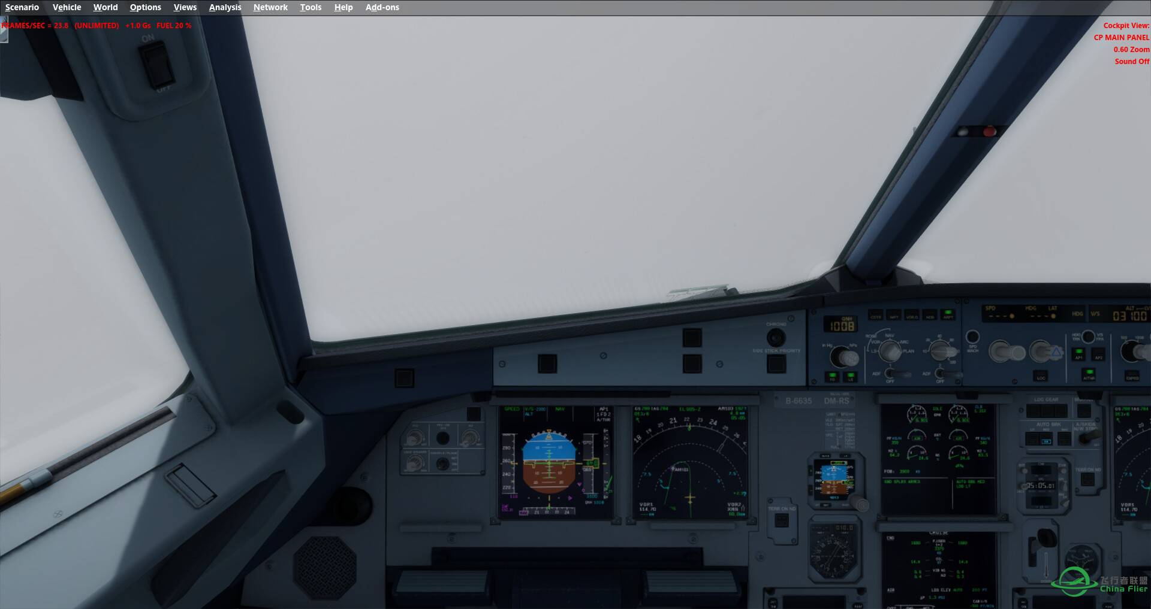This screenshot has height=609, width=1151.
Task: Select AUTO BRK MED button
Action: coord(1046,438)
